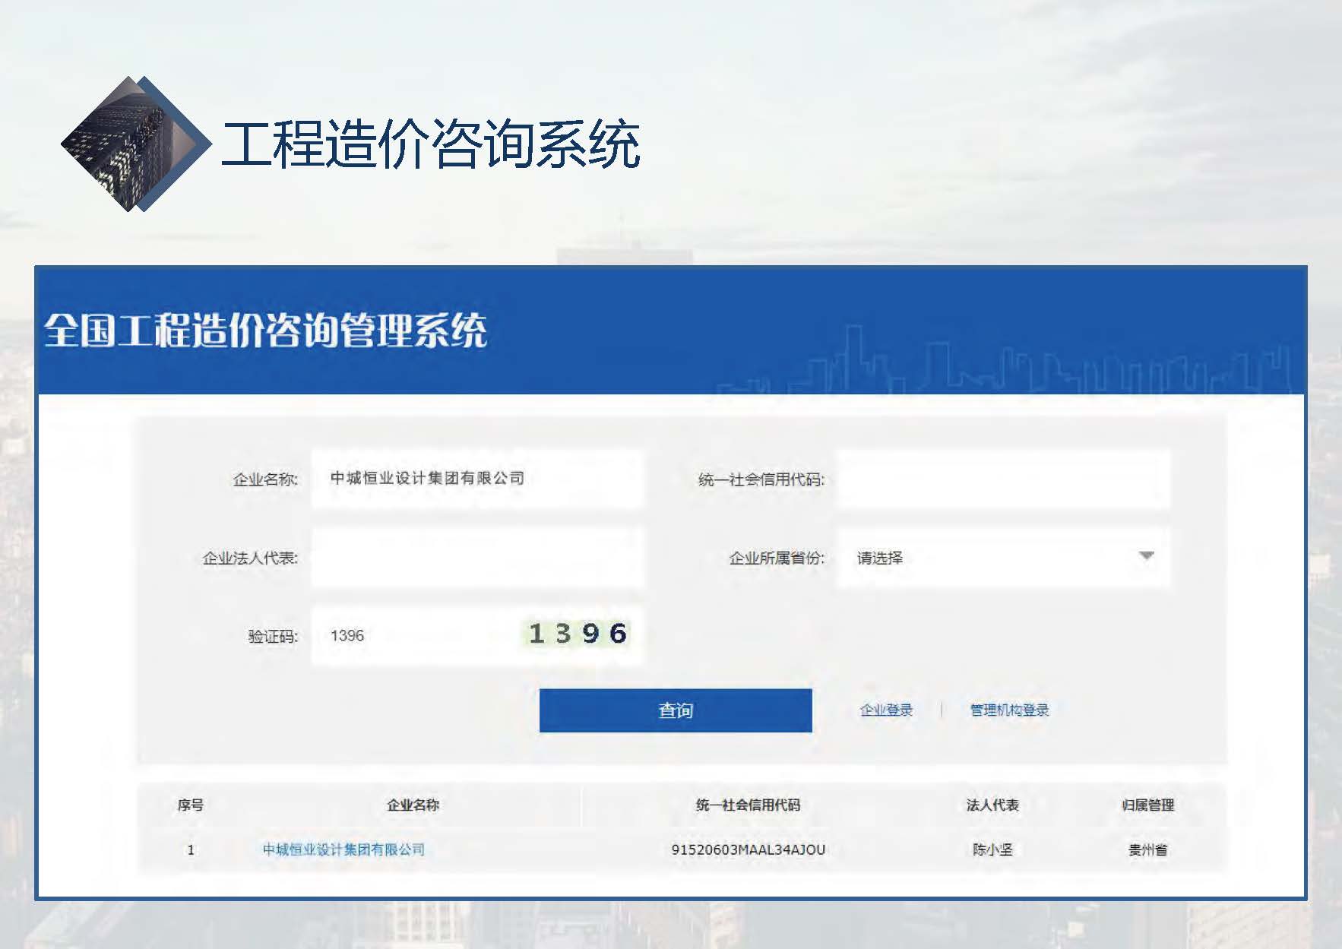Click the 序号 column header
This screenshot has width=1342, height=949.
click(190, 805)
